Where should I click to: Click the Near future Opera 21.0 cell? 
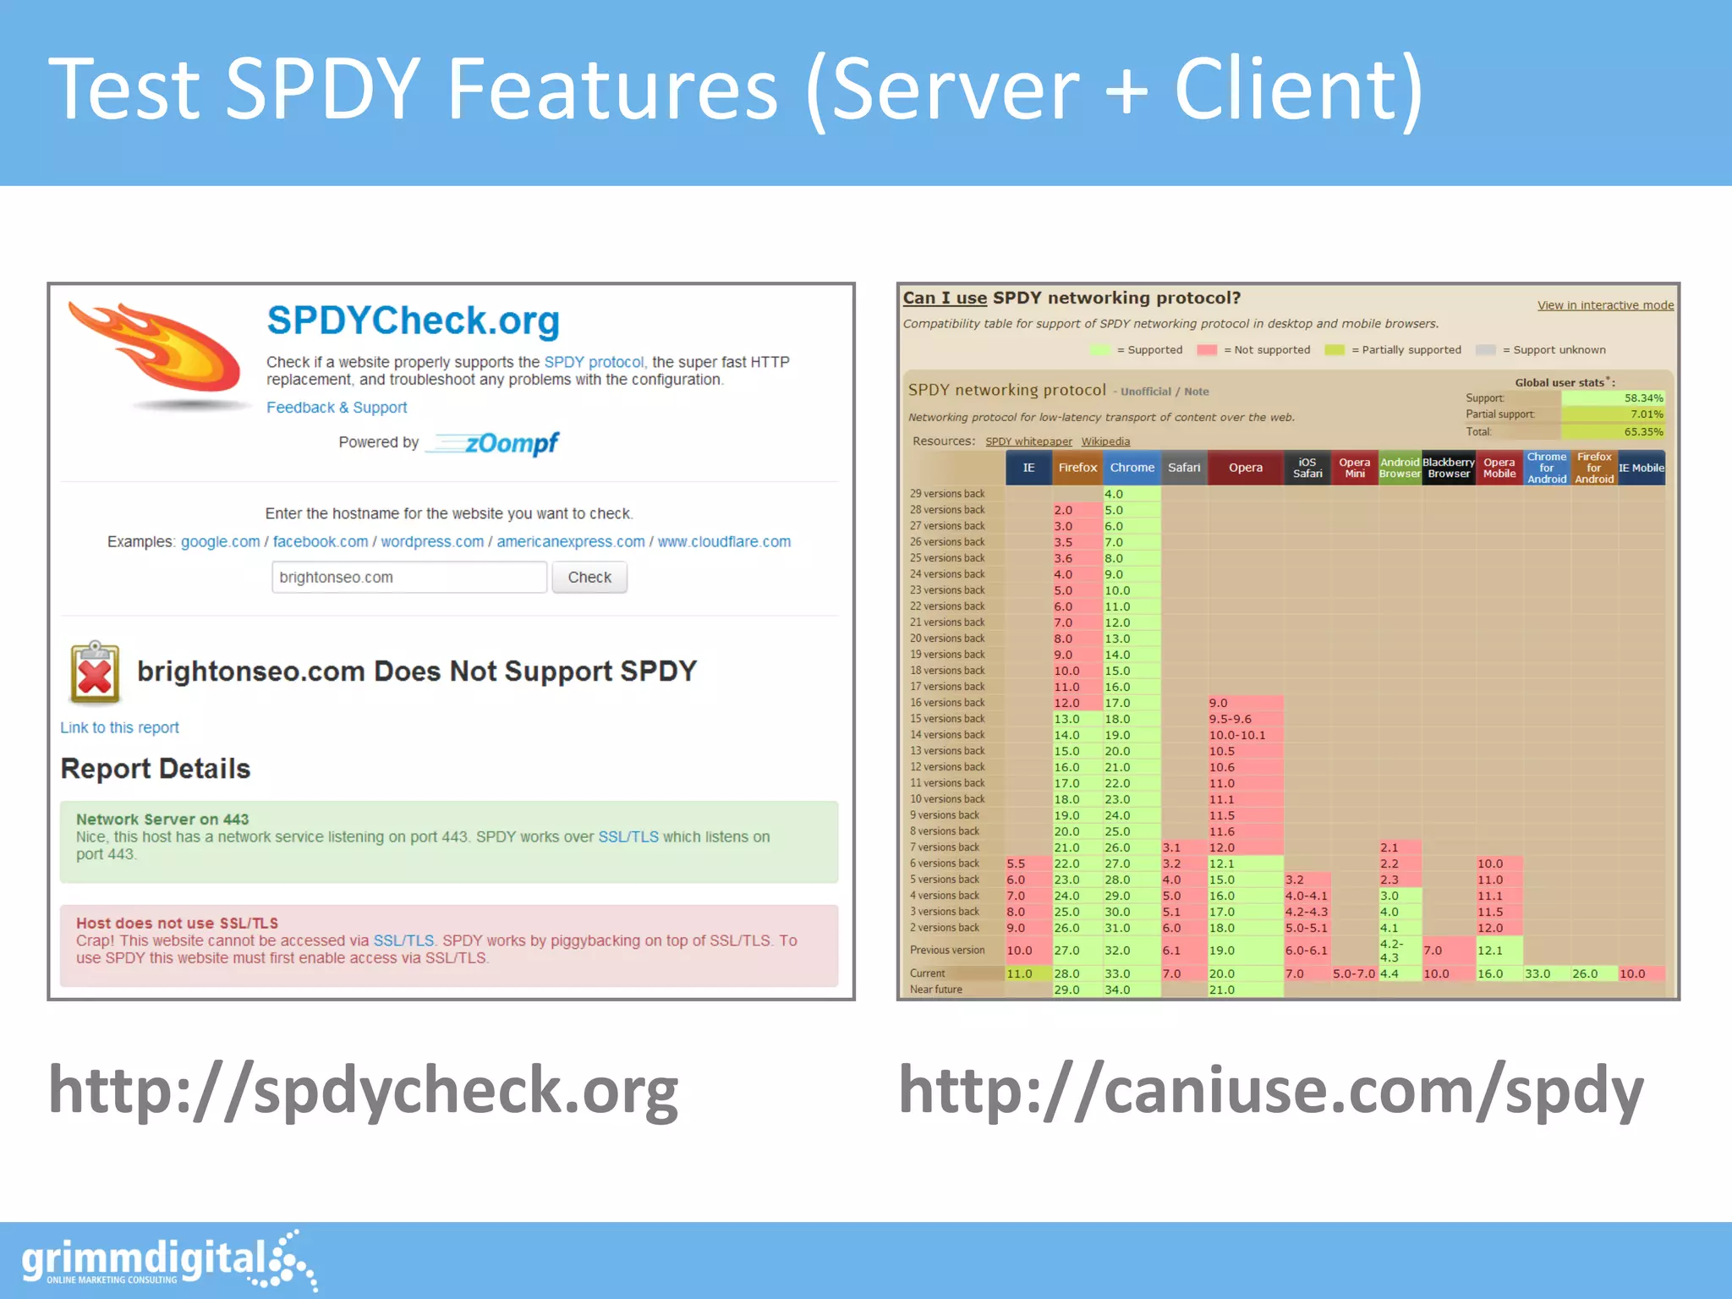1246,990
